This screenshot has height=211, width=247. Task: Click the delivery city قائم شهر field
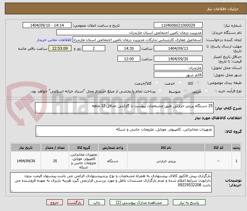[x=178, y=75]
